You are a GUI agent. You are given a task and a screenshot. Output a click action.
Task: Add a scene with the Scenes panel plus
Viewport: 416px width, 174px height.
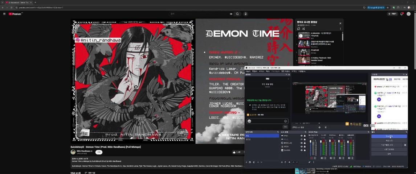coord(246,162)
